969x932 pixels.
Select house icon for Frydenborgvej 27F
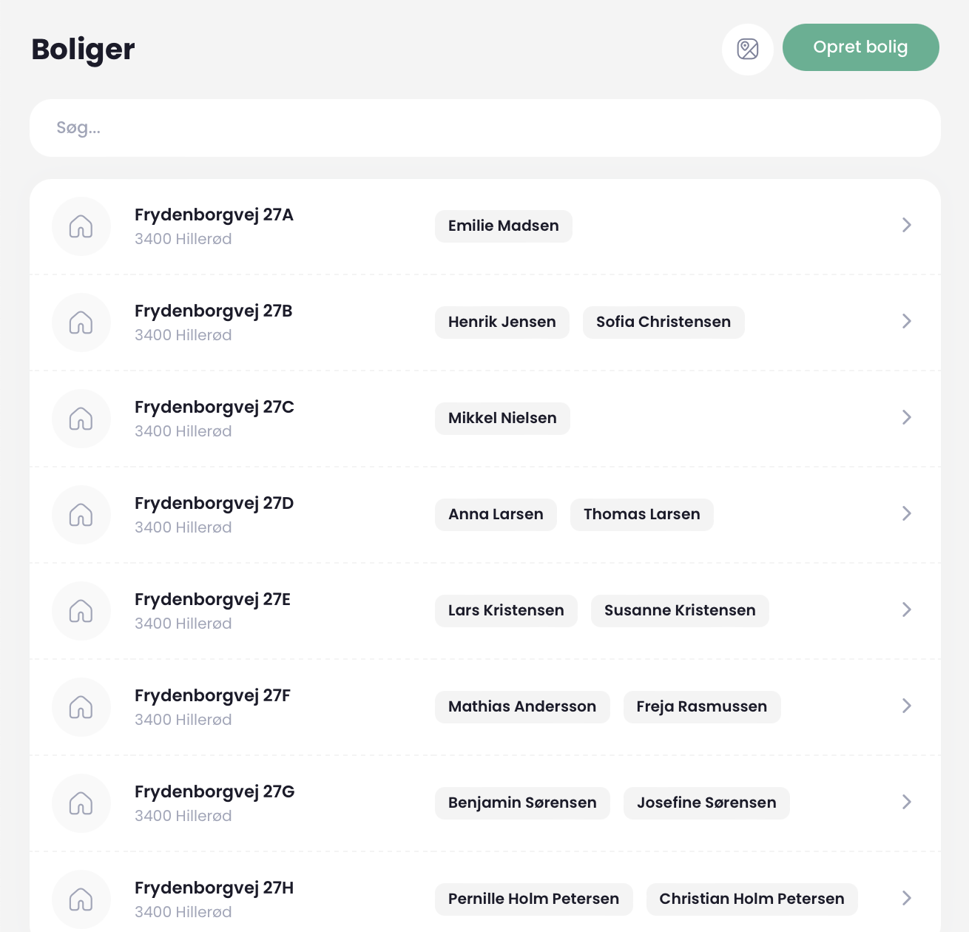click(x=81, y=707)
